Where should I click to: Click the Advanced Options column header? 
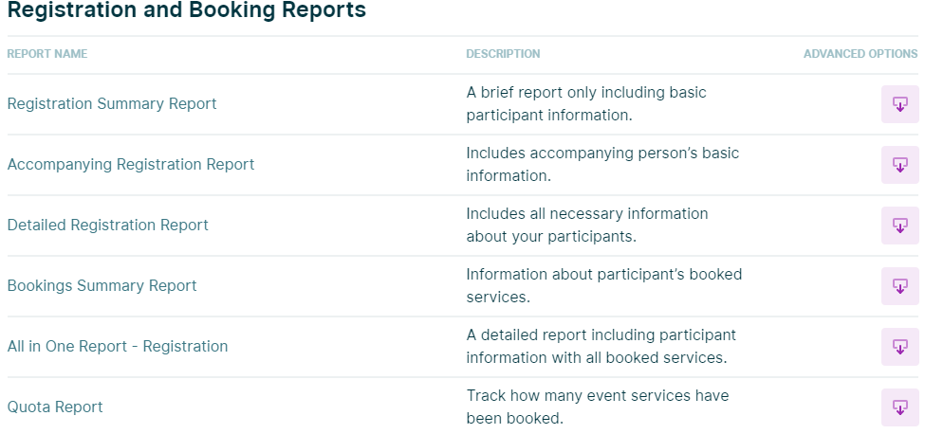(x=860, y=54)
